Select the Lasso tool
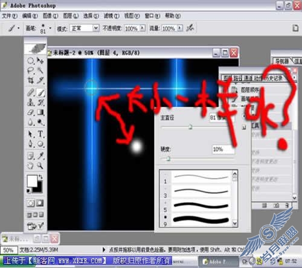This screenshot has width=302, height=268. tap(30, 71)
